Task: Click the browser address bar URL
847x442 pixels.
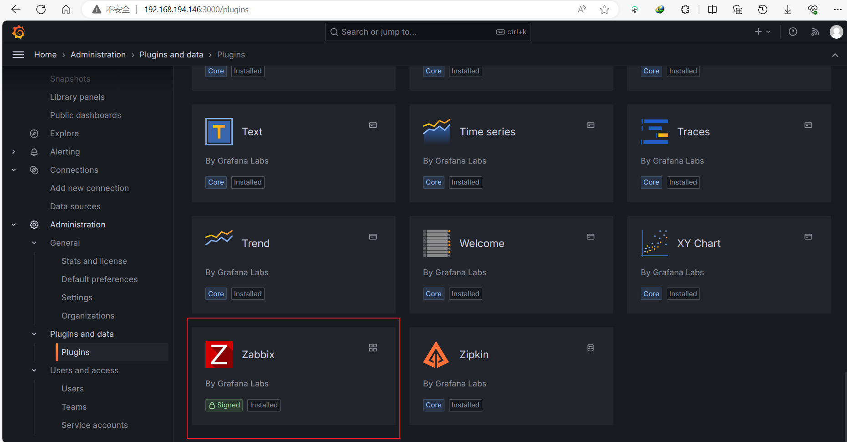Action: tap(196, 10)
